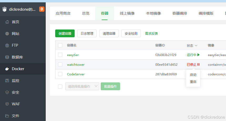The height and width of the screenshot is (121, 226).
Task: Click the database icon next to 数据库
Action: click(7, 57)
